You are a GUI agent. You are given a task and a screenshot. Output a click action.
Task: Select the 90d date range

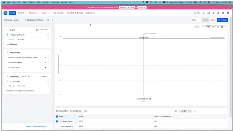tap(218, 27)
